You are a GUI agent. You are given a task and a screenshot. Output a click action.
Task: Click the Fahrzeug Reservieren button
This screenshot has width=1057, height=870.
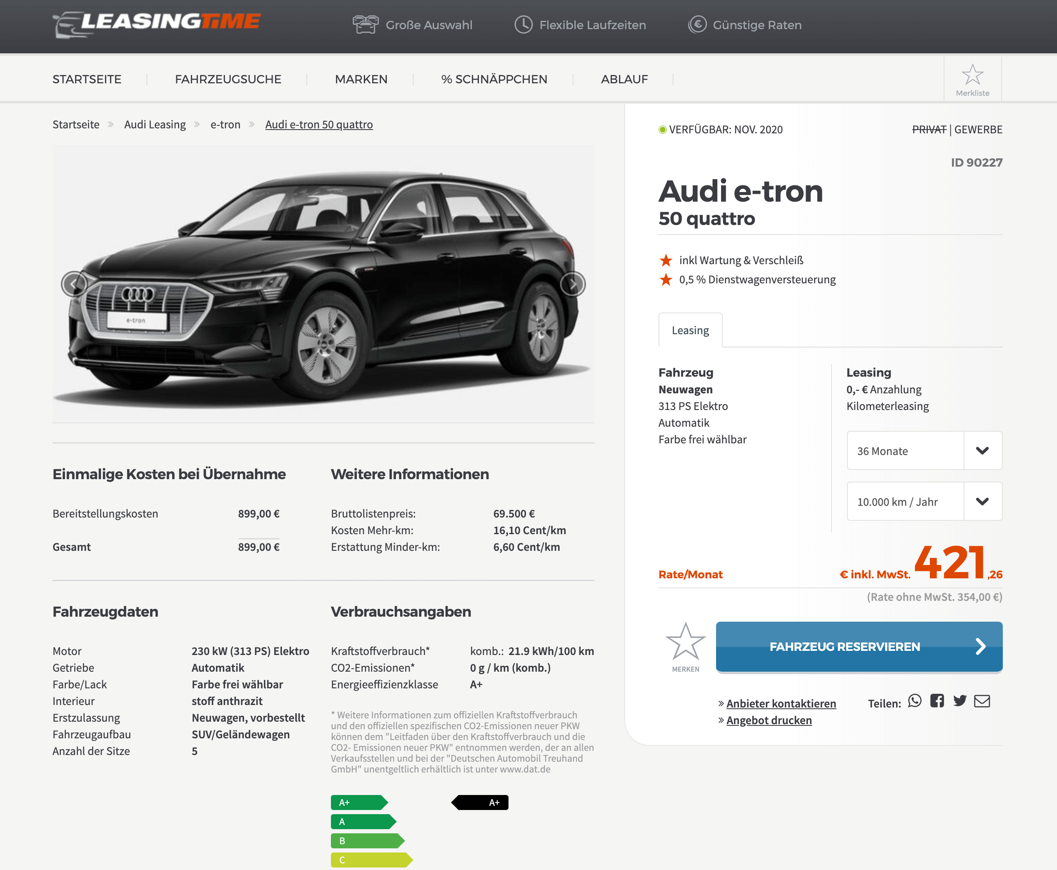click(859, 647)
